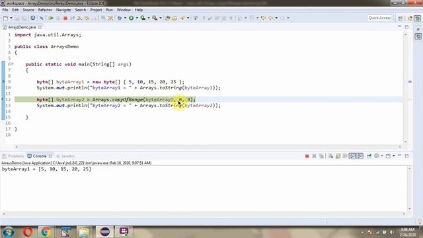Viewport: 423px width, 238px height.
Task: Click Remove All Terminated Launches icon
Action: 321,156
